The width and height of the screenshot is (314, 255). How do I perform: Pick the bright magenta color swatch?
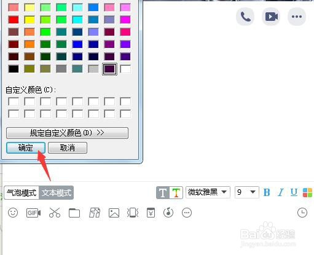tap(125, 20)
